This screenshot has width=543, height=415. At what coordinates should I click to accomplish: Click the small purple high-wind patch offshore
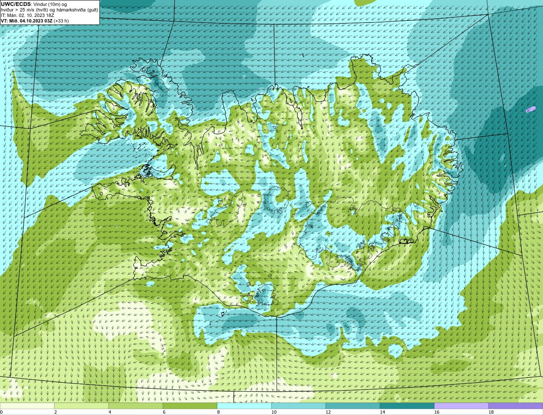[x=530, y=109]
